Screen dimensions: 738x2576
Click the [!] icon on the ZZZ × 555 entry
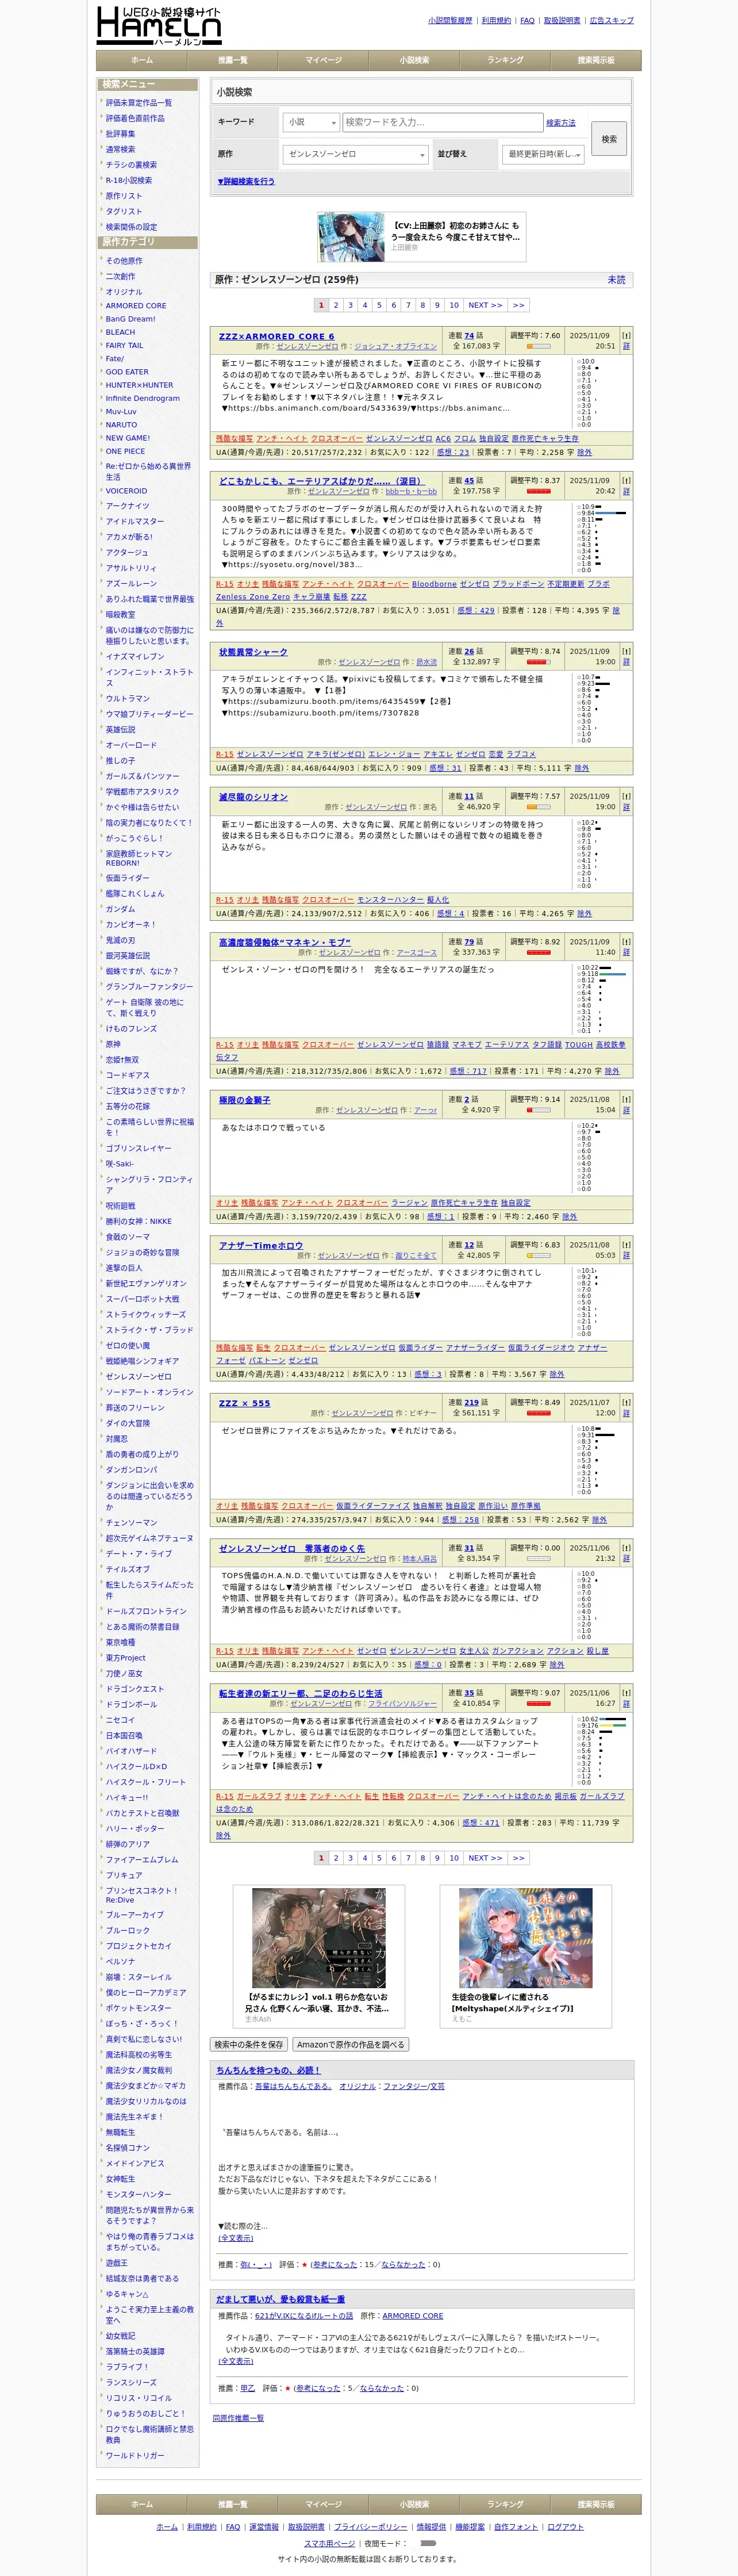[x=626, y=1402]
